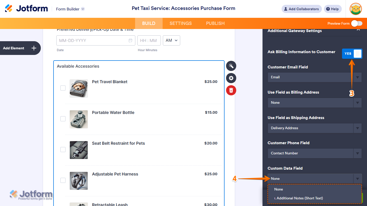Viewport: 367px width, 206px height.
Task: Open the product list wizard wand icon
Action: pos(231,66)
